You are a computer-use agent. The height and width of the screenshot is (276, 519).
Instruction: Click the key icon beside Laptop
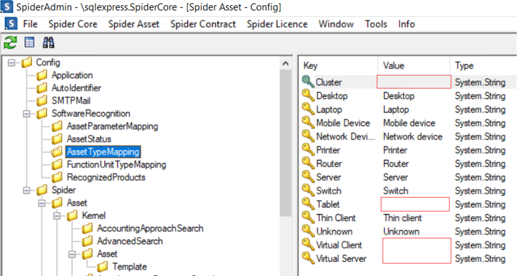click(308, 109)
